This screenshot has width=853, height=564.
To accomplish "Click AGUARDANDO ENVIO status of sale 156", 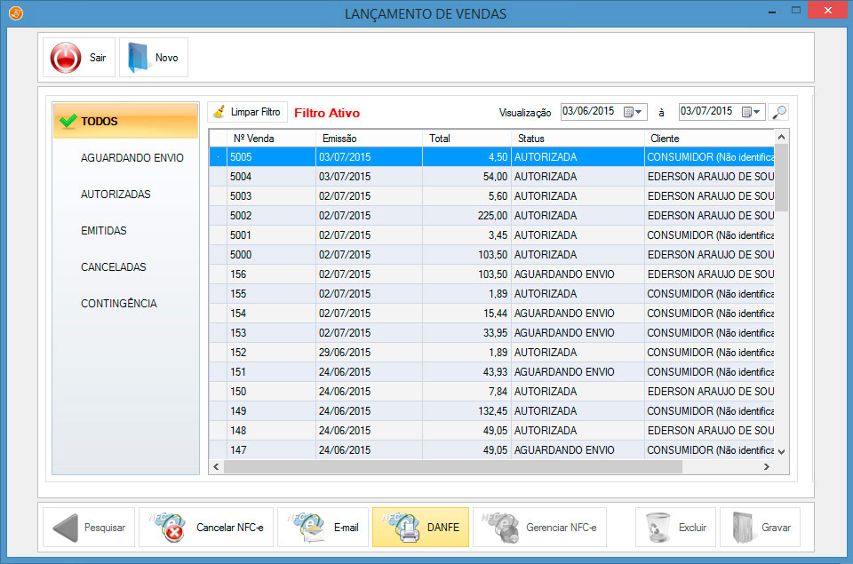I will (564, 274).
